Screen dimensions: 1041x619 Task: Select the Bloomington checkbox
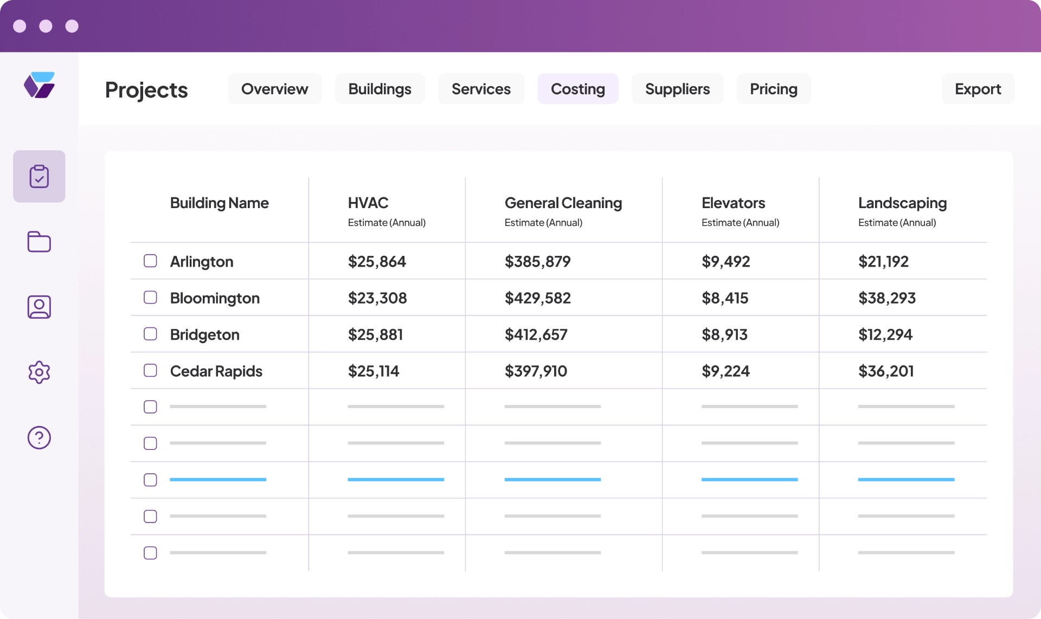[150, 297]
